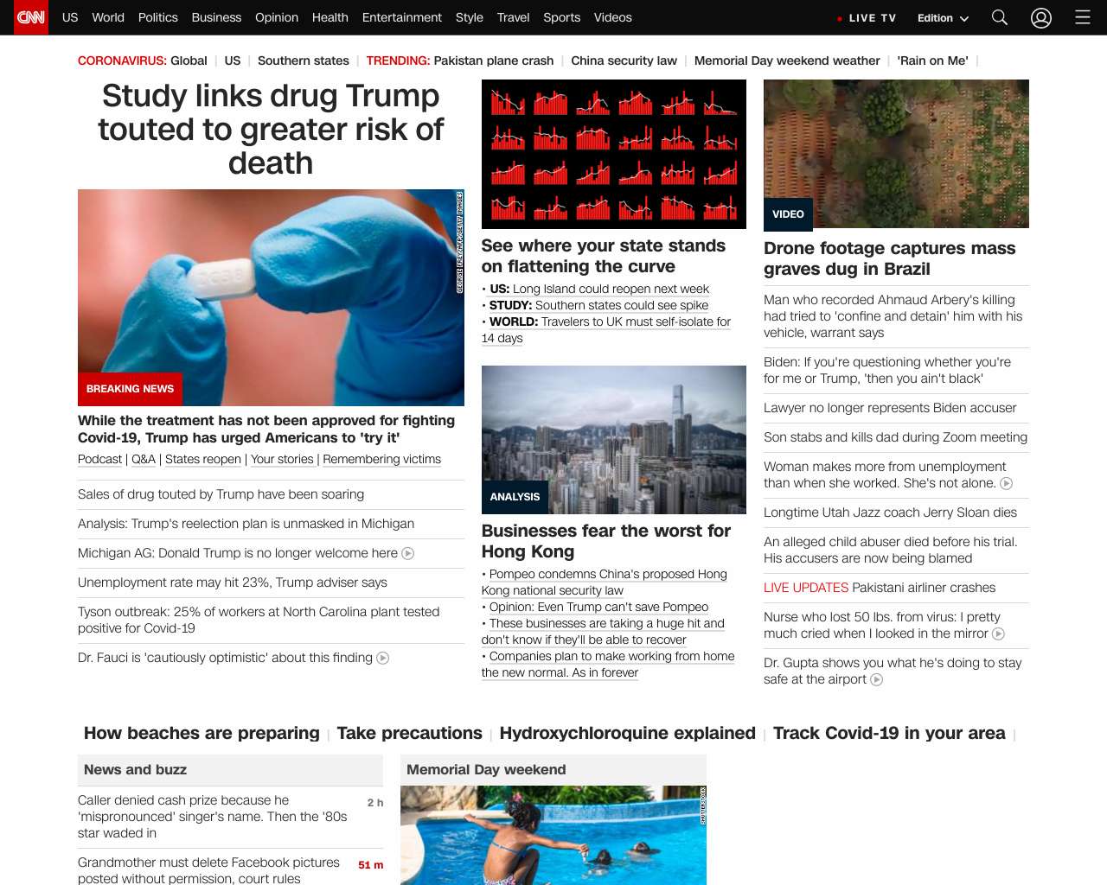The width and height of the screenshot is (1107, 885).
Task: Open the Entertainment section
Action: (x=402, y=17)
